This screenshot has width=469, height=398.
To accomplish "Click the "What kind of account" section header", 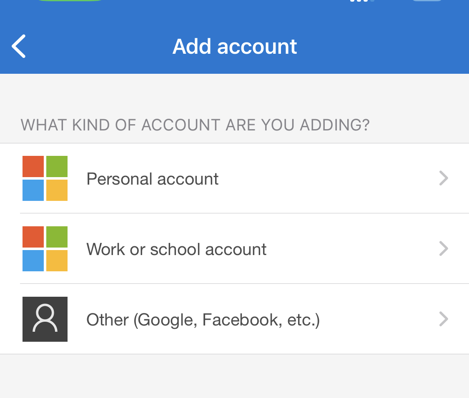I will click(195, 125).
